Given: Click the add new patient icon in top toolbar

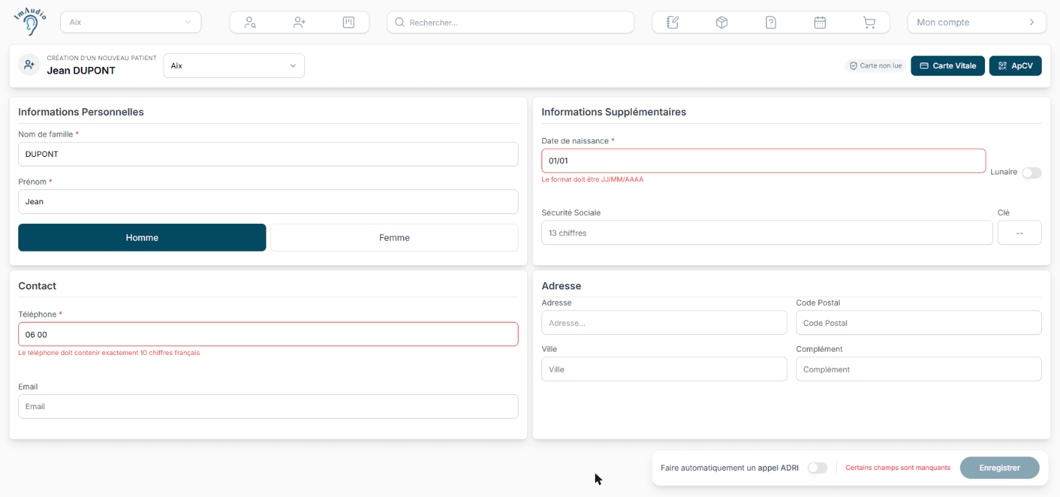Looking at the screenshot, I should point(299,22).
